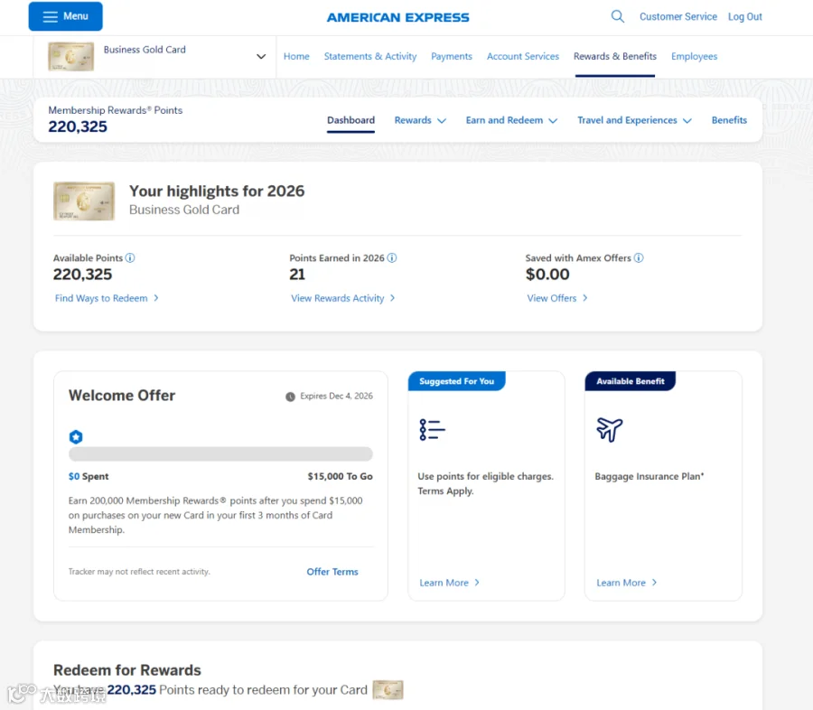Open the hamburger Menu button
The height and width of the screenshot is (710, 813).
pos(65,16)
